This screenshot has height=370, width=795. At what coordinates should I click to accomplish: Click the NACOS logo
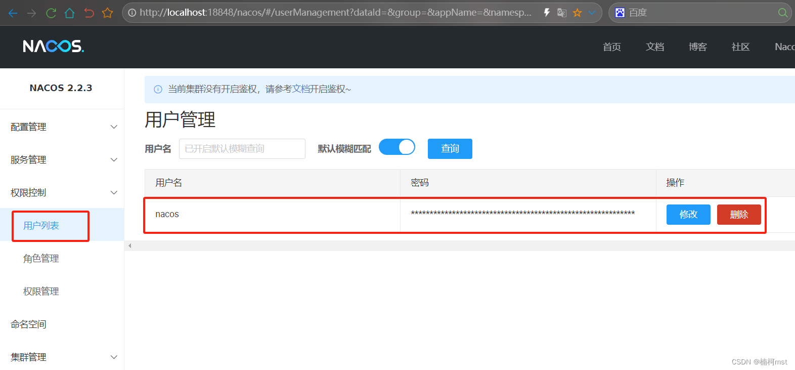click(54, 47)
